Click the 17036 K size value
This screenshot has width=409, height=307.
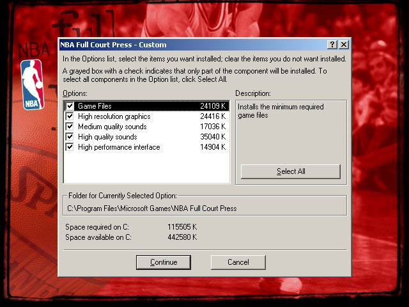[213, 127]
